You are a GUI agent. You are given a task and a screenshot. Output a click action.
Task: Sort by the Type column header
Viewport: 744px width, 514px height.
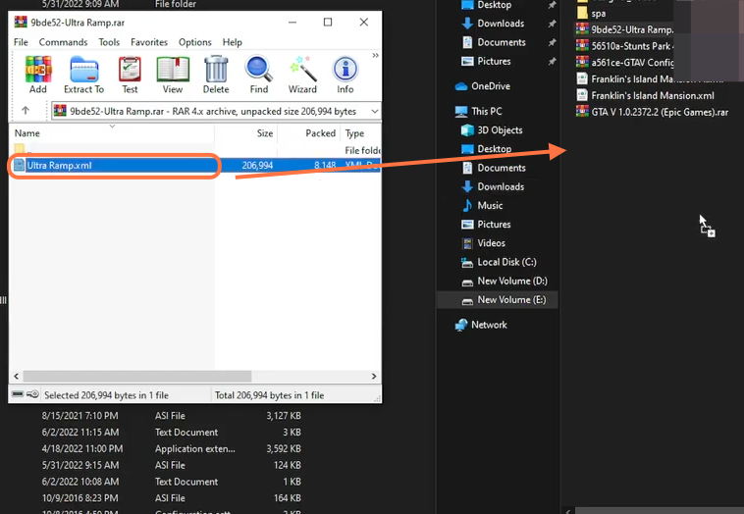pyautogui.click(x=360, y=133)
